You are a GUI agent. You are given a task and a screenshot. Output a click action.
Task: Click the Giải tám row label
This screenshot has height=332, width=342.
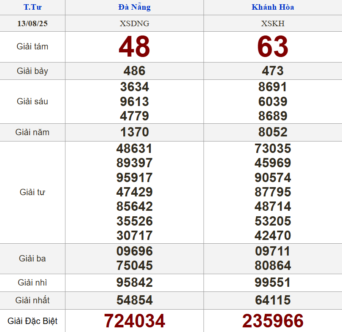click(x=33, y=46)
